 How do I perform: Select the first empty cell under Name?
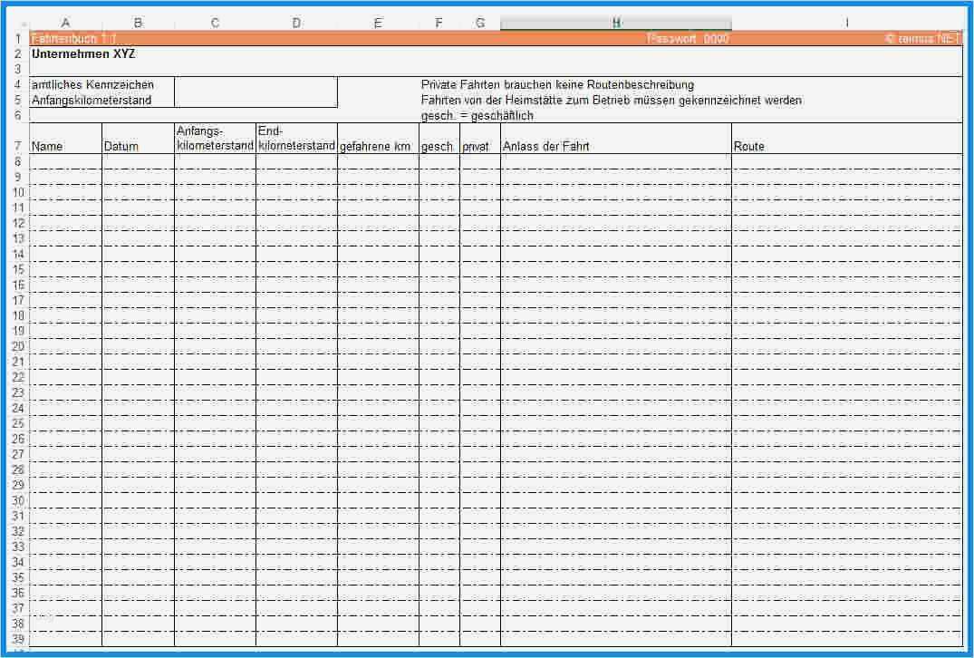click(66, 161)
